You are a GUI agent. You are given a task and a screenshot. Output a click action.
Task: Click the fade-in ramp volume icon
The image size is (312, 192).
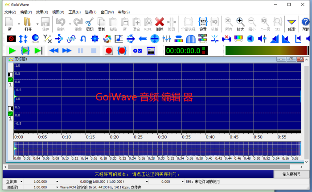point(274,39)
